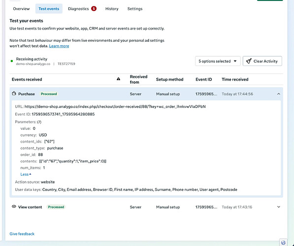
Task: Select the content_type purchase value
Action: (x=55, y=148)
